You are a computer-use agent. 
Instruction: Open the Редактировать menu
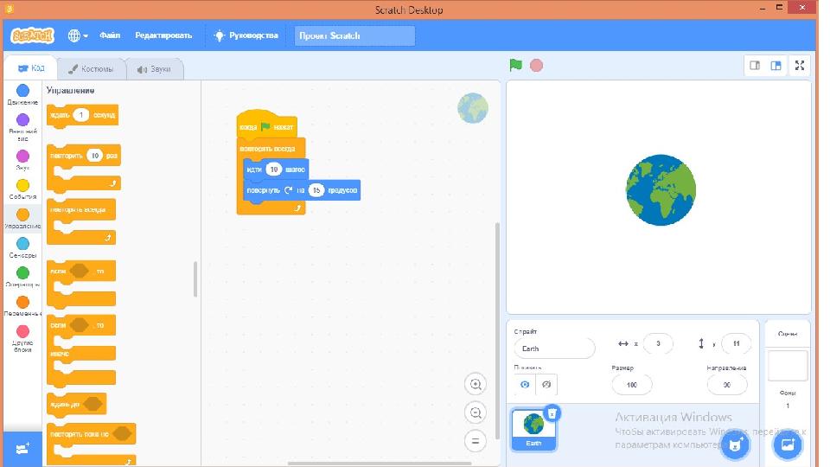click(x=163, y=35)
